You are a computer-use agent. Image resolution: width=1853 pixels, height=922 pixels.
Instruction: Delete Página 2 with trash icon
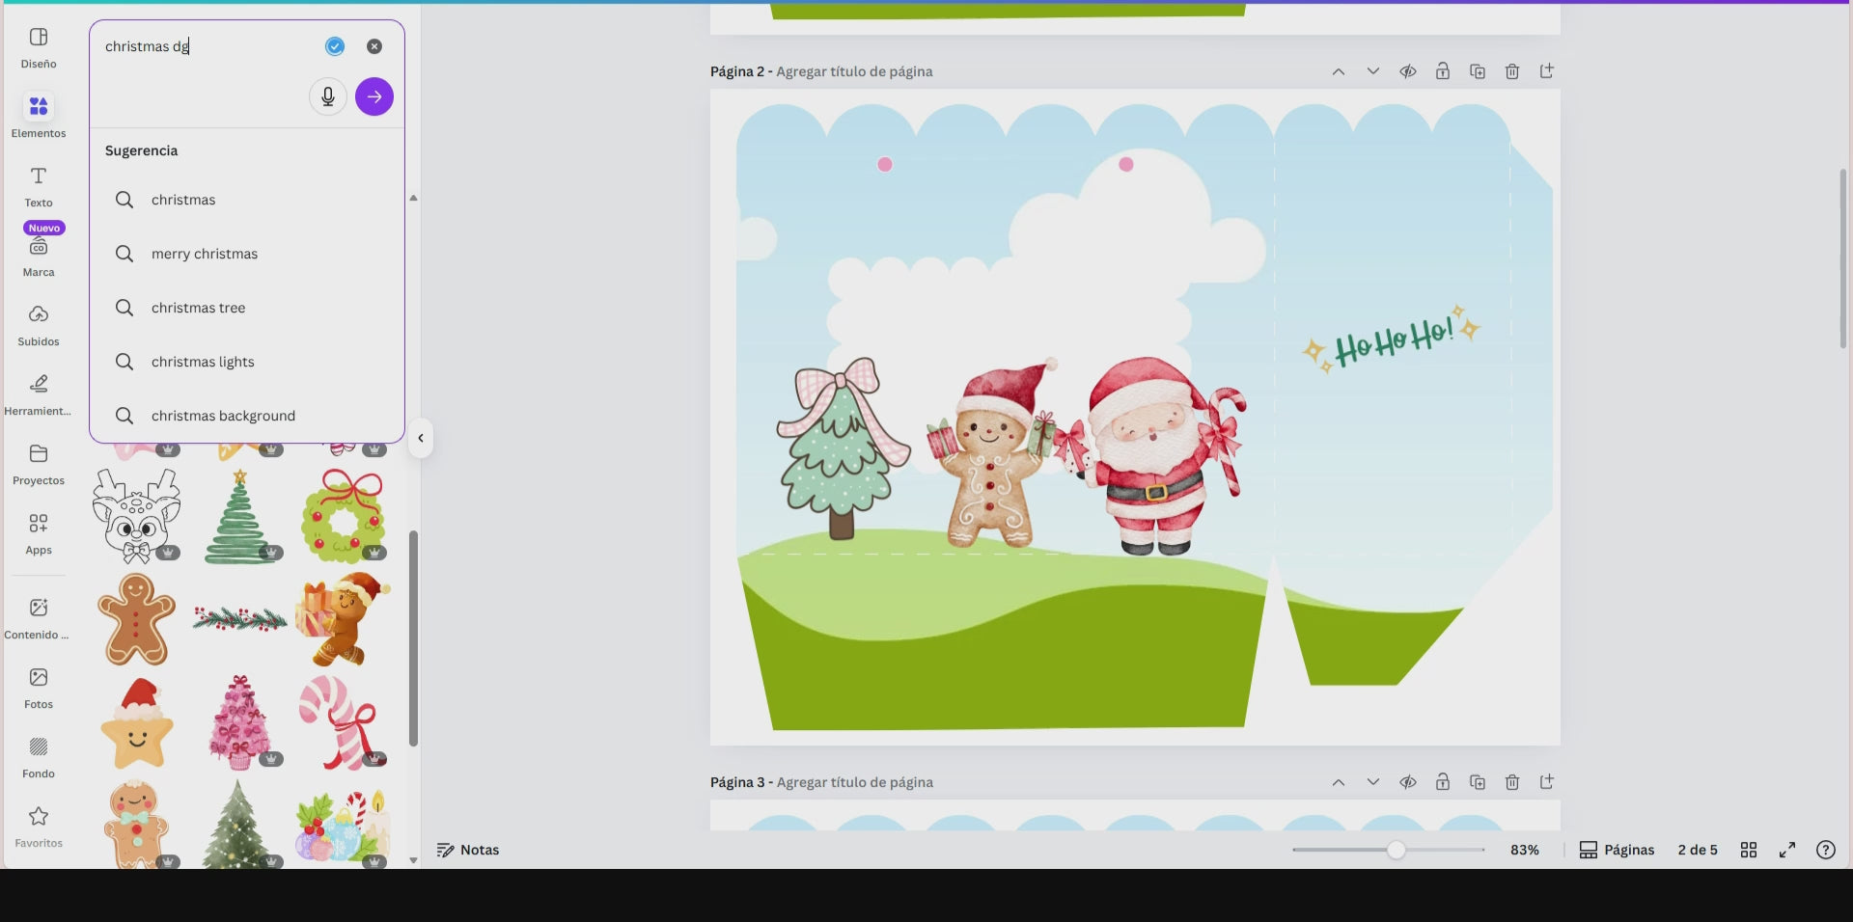coord(1512,71)
